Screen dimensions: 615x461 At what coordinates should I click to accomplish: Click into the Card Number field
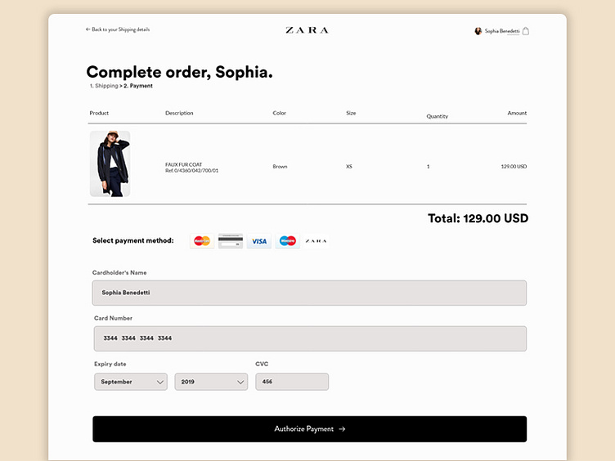(309, 338)
